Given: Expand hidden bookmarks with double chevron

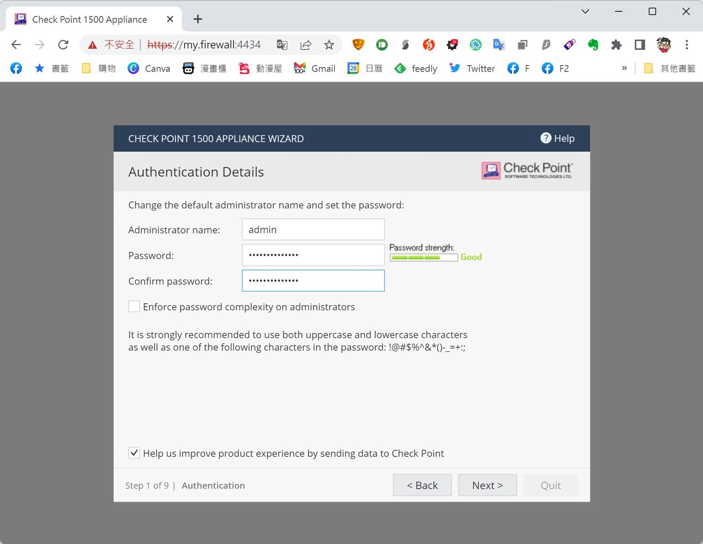Looking at the screenshot, I should pyautogui.click(x=624, y=68).
